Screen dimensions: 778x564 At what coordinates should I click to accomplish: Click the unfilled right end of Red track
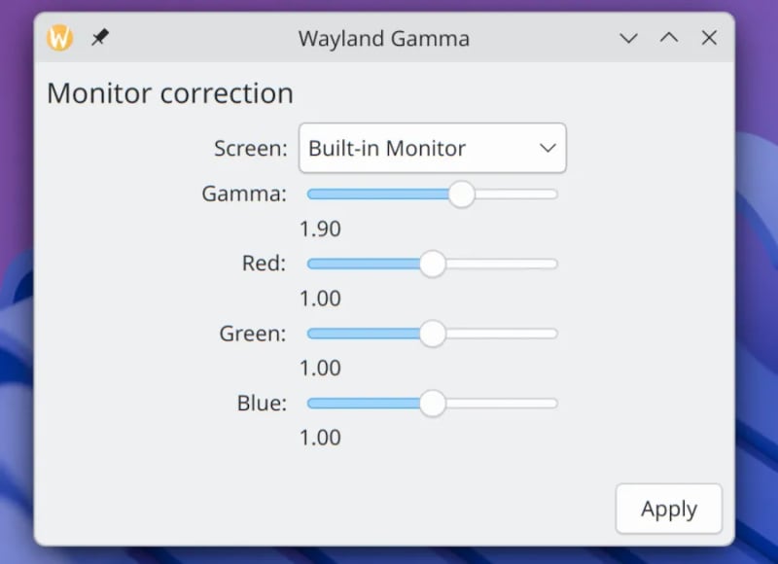pos(502,264)
